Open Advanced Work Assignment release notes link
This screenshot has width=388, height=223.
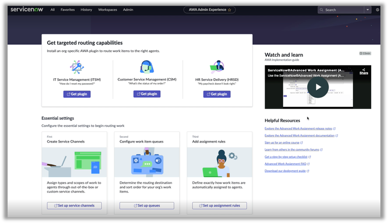click(x=298, y=129)
